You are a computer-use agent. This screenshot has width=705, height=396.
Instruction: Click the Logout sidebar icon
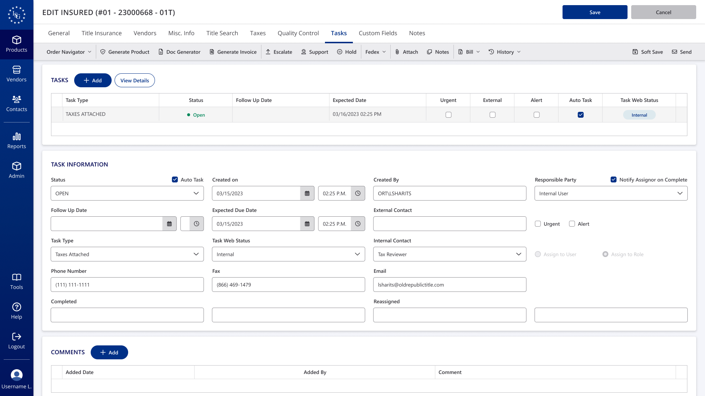pos(17,337)
